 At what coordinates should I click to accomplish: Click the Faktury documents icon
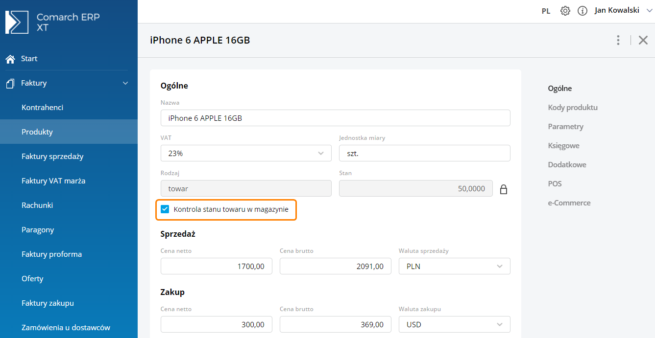click(10, 84)
